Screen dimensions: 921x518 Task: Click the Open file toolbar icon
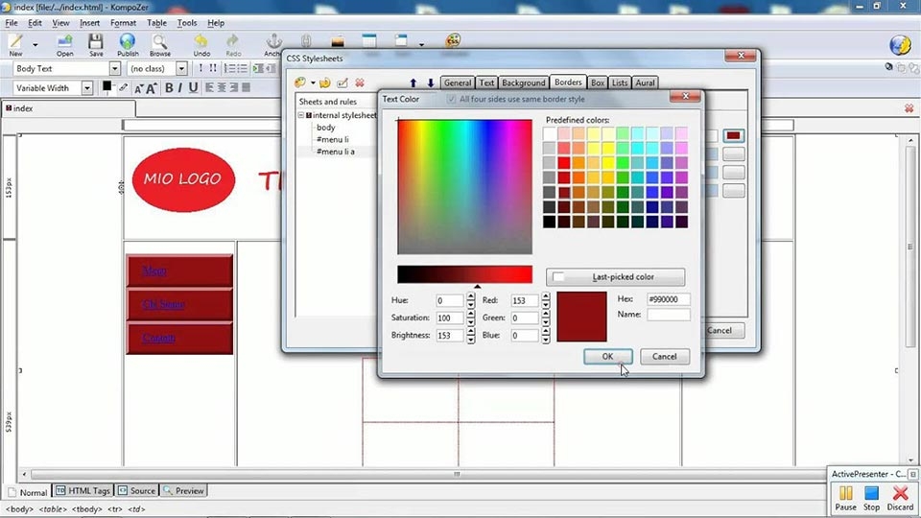(64, 41)
